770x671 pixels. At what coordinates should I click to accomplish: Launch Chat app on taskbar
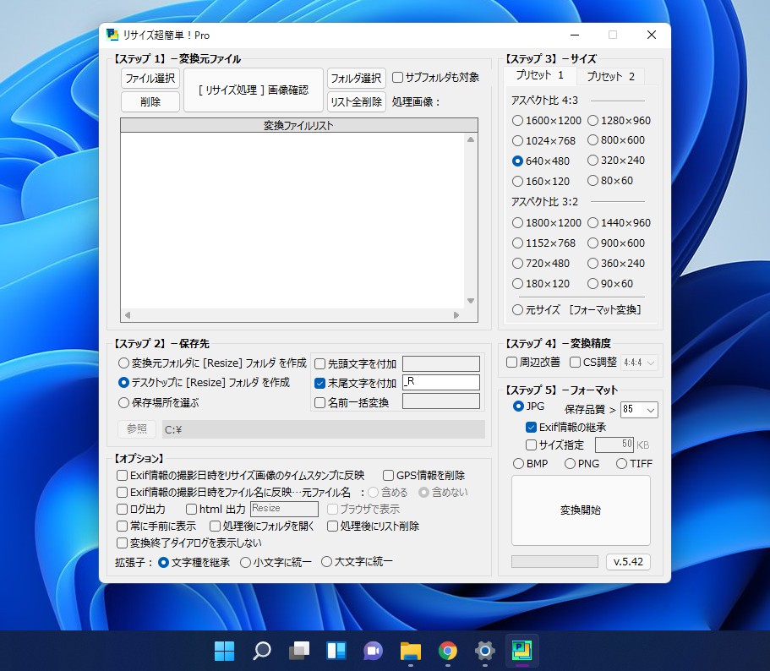[x=374, y=651]
